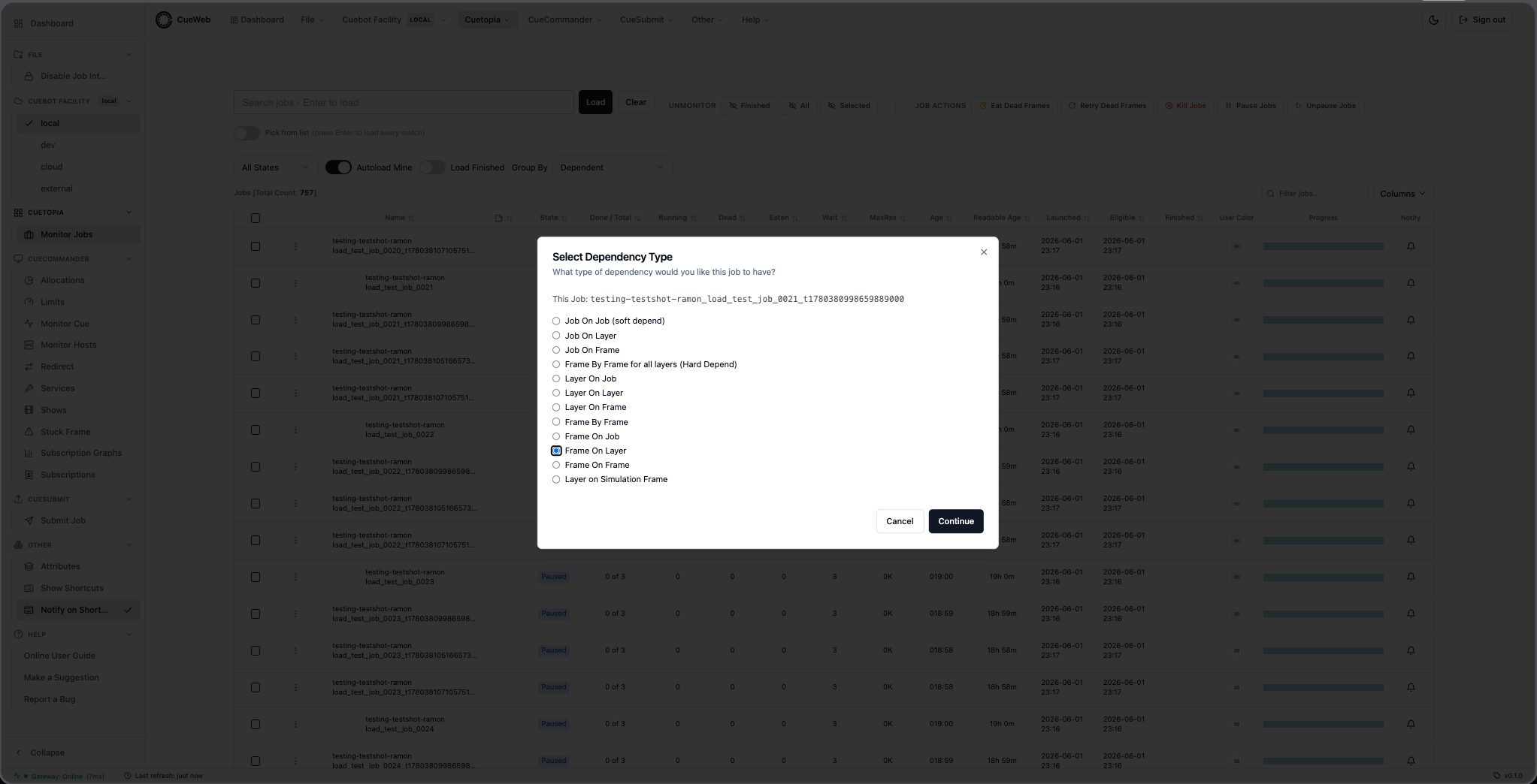Toggle the Pick from list switch
This screenshot has height=784, width=1537.
point(247,133)
